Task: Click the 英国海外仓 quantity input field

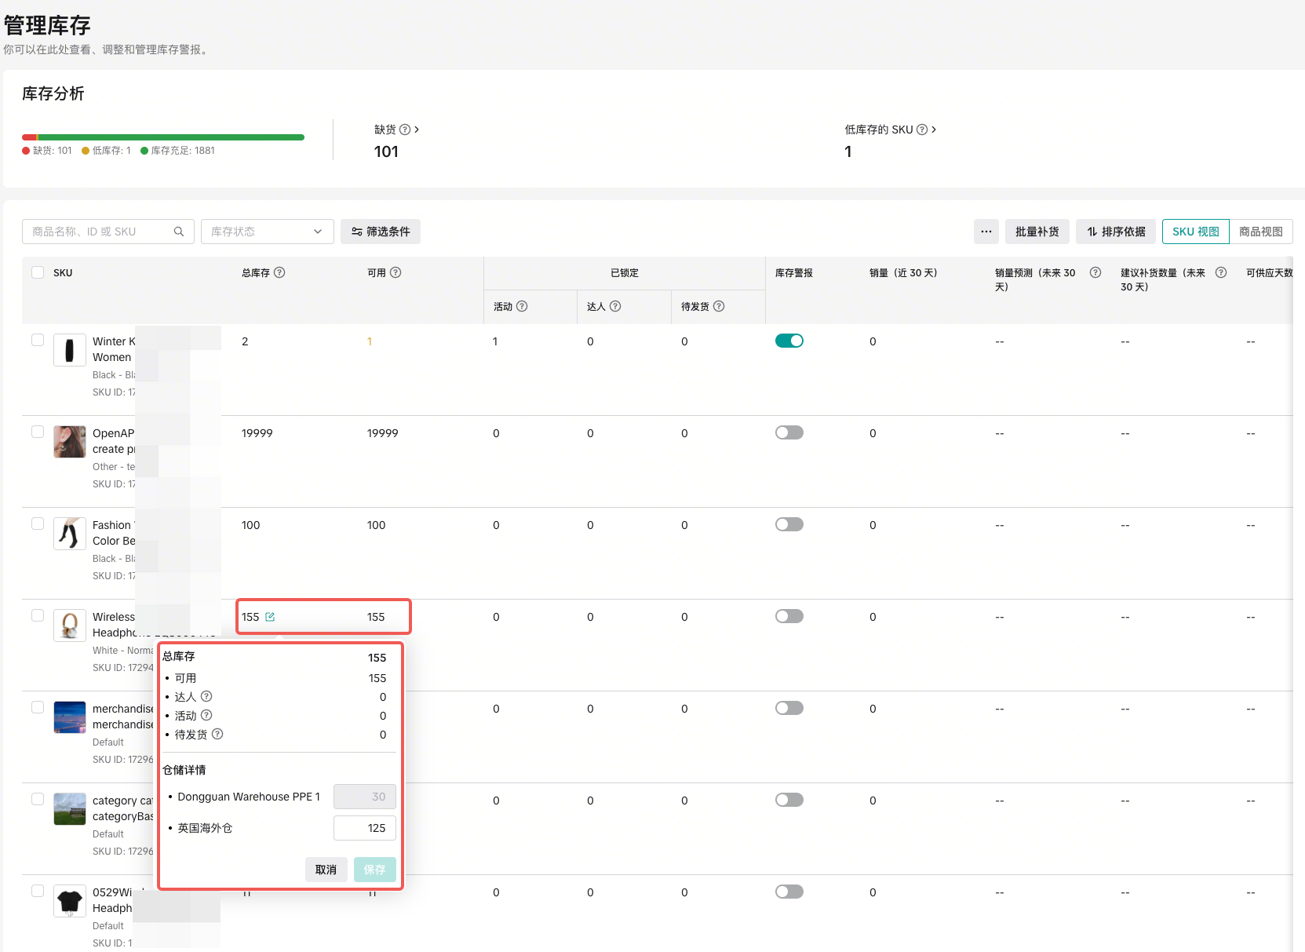Action: point(365,828)
